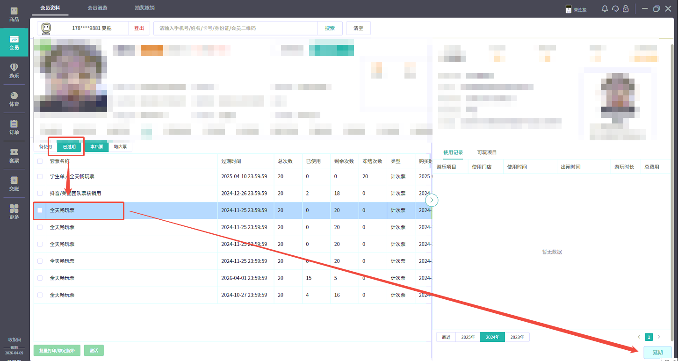Switch to the 会员漫游 tab

(x=97, y=8)
